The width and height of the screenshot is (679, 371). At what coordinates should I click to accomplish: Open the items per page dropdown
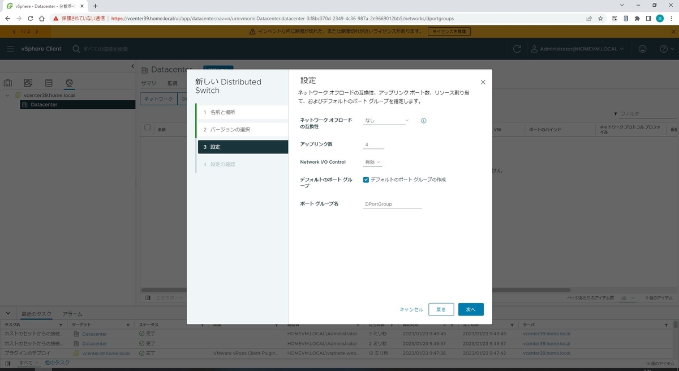(628, 298)
